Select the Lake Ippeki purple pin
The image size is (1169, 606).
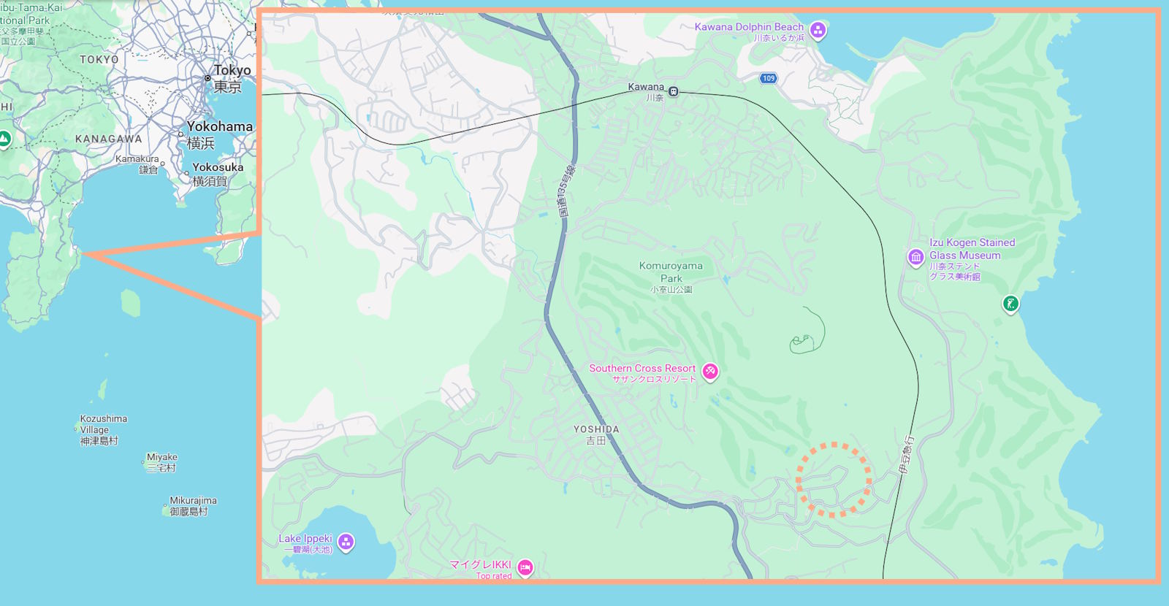pyautogui.click(x=346, y=542)
